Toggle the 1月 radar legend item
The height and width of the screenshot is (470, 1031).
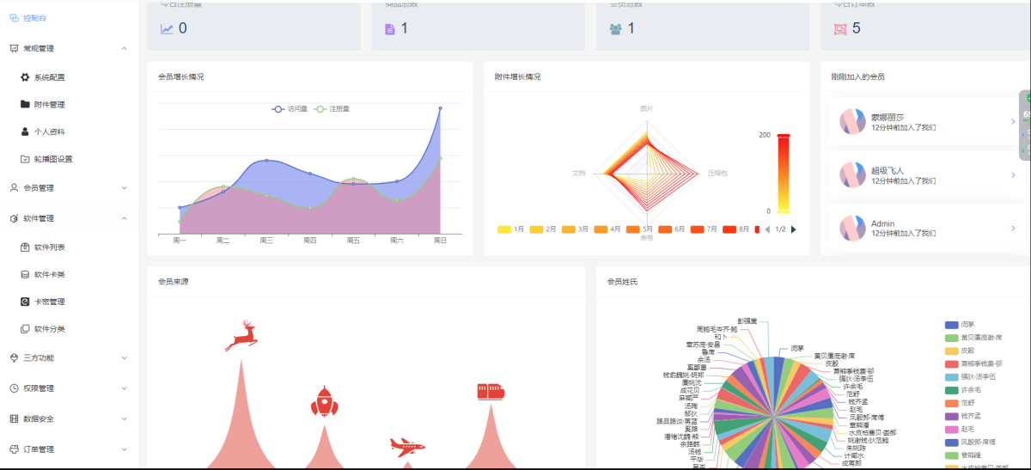[x=511, y=229]
